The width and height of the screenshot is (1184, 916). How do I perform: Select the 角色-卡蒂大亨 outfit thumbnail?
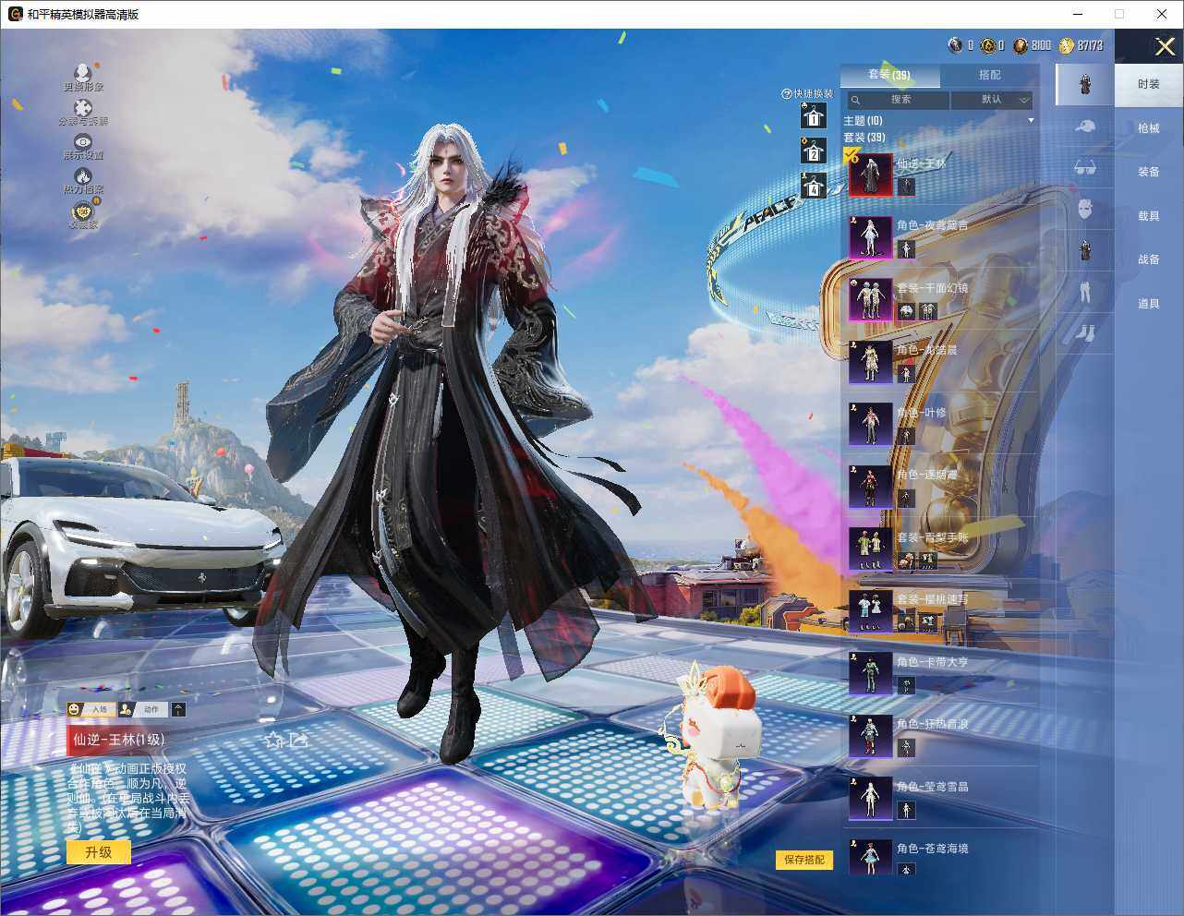pyautogui.click(x=871, y=673)
